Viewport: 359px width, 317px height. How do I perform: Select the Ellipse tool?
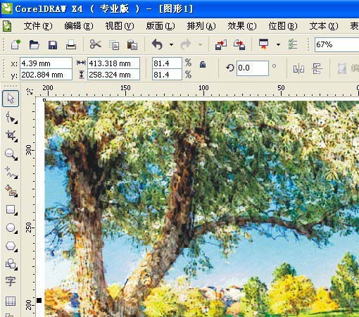[11, 228]
